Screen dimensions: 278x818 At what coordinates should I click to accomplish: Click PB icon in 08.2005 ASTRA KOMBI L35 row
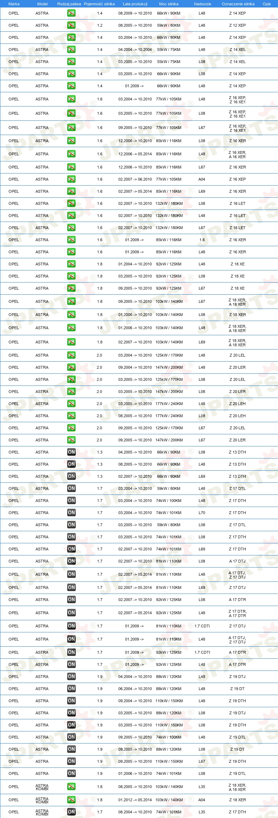coord(71,787)
